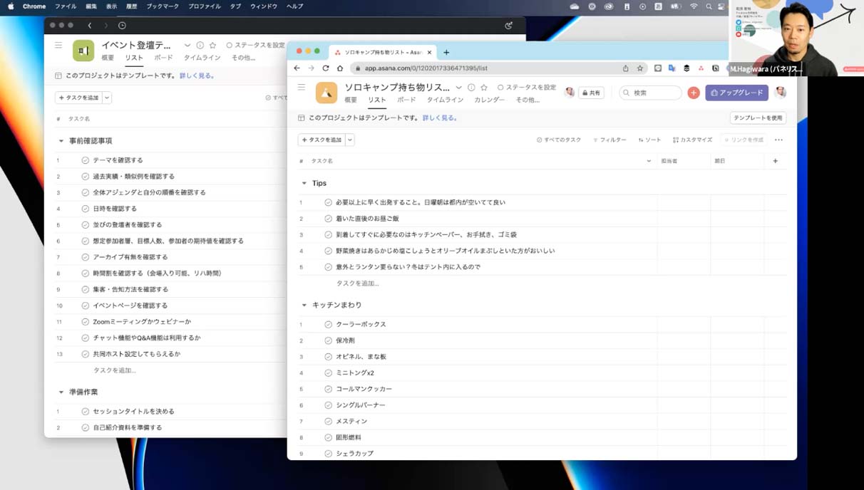Open project actions chevron beside イベント登壇 title
Image resolution: width=864 pixels, height=490 pixels.
pyautogui.click(x=187, y=45)
